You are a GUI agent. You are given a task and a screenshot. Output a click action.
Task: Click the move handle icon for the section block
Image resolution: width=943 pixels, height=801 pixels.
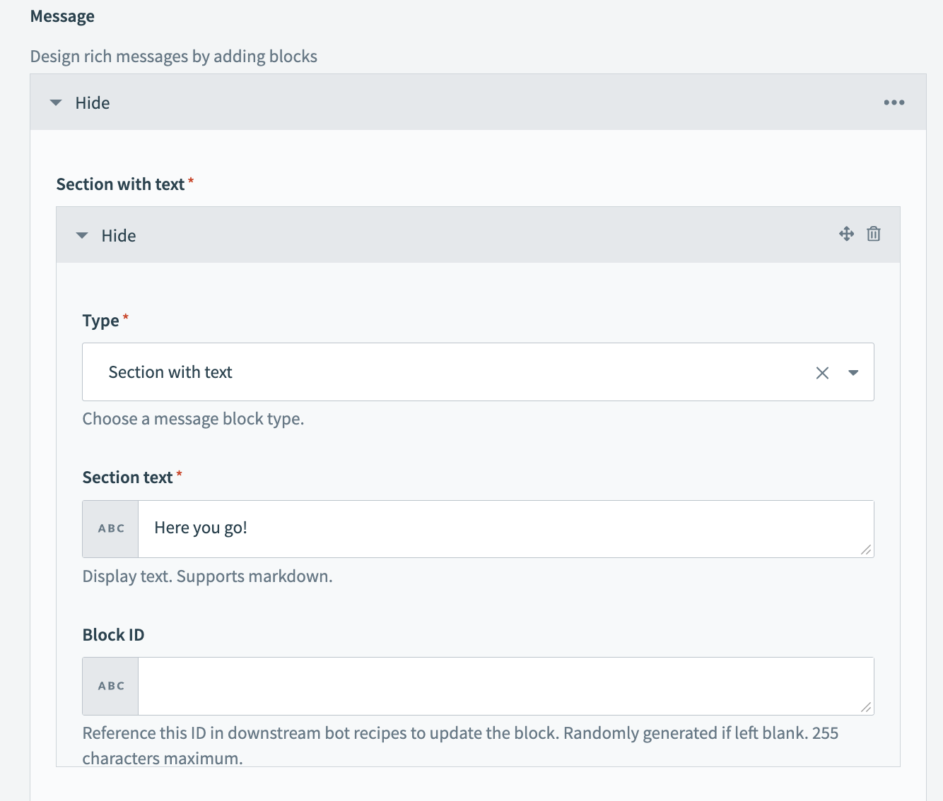(x=846, y=234)
